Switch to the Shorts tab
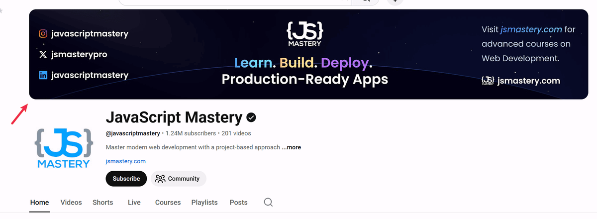 102,203
